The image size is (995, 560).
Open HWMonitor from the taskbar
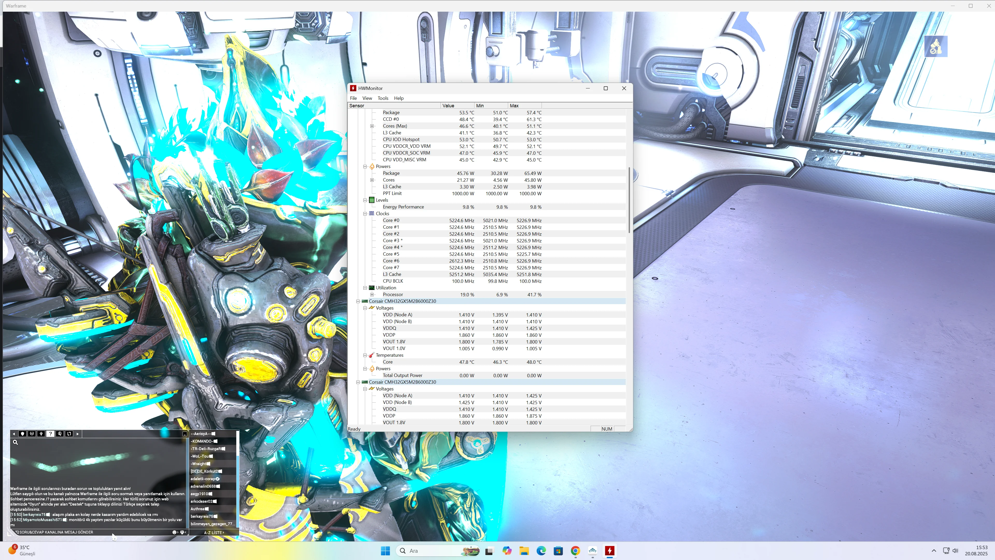[x=609, y=551]
